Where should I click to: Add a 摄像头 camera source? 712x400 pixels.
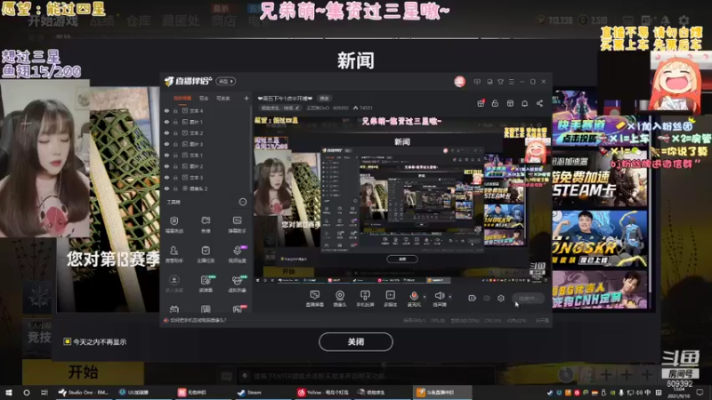pyautogui.click(x=340, y=299)
